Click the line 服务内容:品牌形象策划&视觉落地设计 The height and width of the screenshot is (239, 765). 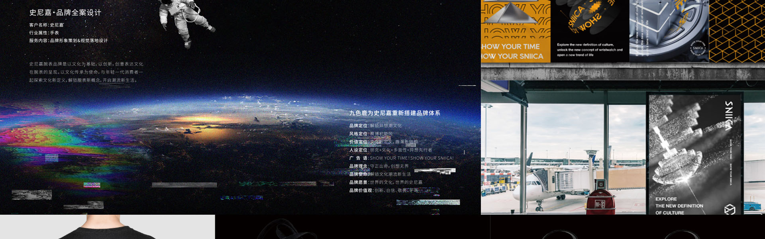coord(68,41)
